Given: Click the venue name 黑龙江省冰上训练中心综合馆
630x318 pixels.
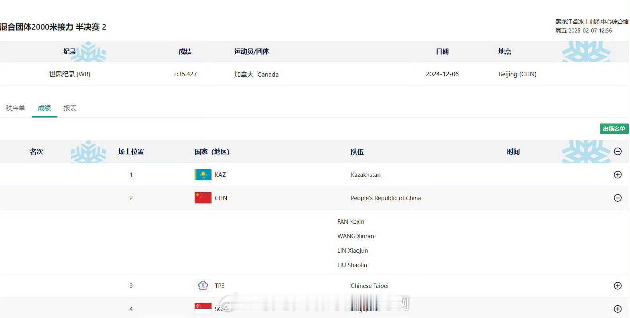Looking at the screenshot, I should click(592, 22).
